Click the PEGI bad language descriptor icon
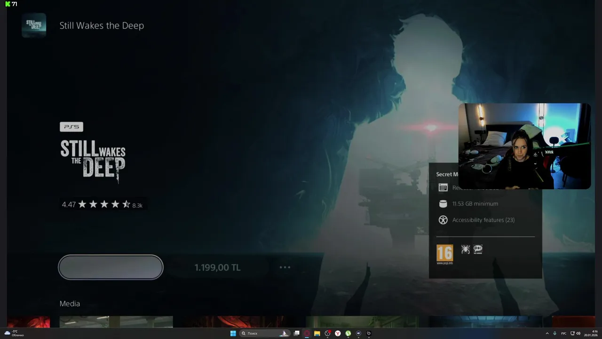602x339 pixels. (x=478, y=249)
